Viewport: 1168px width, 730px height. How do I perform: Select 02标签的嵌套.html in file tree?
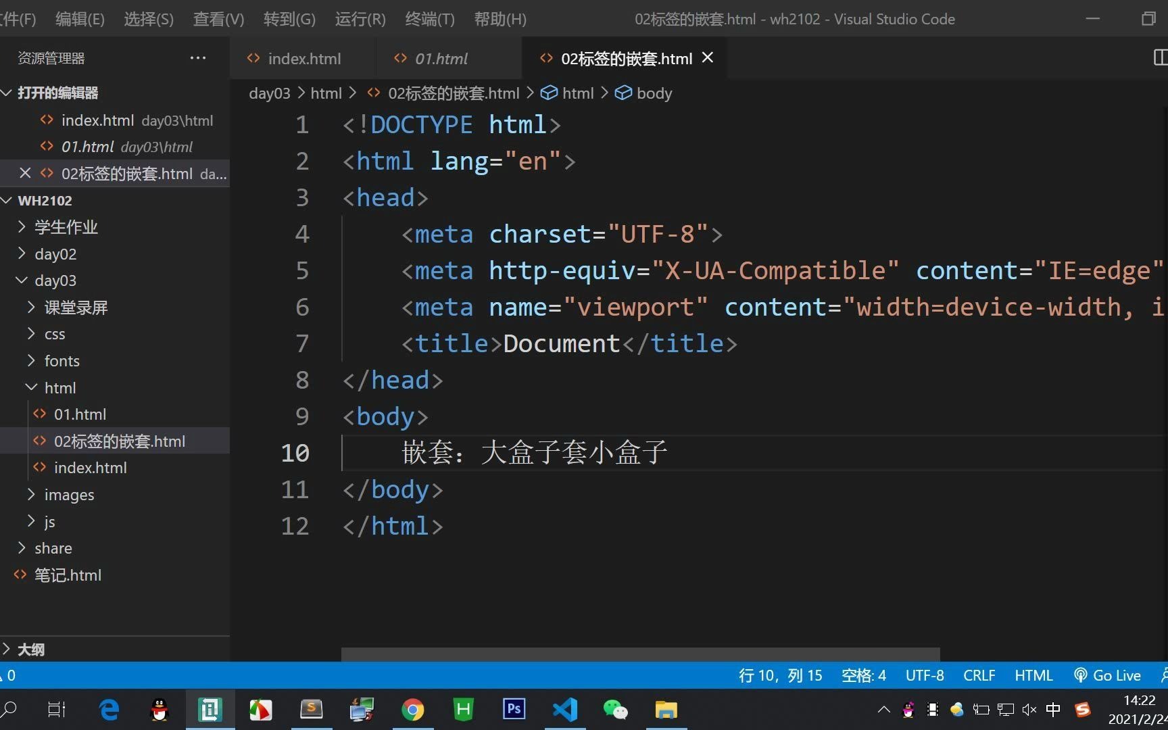(115, 441)
